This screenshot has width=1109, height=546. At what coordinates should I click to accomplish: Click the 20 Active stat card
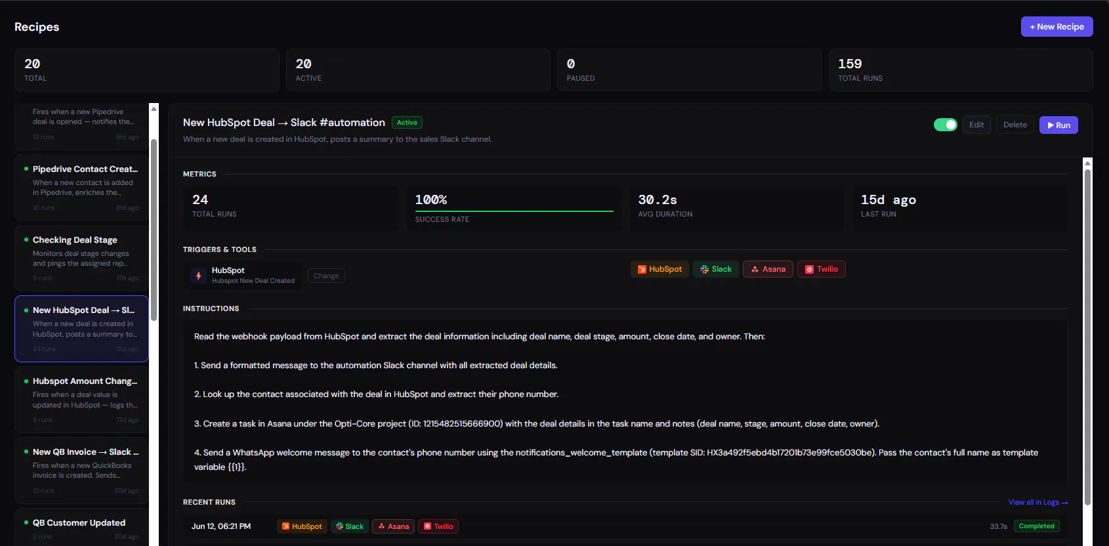pos(418,70)
